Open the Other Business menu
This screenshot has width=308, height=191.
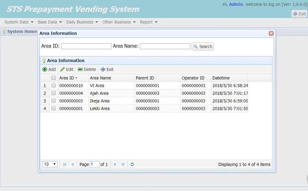point(119,22)
